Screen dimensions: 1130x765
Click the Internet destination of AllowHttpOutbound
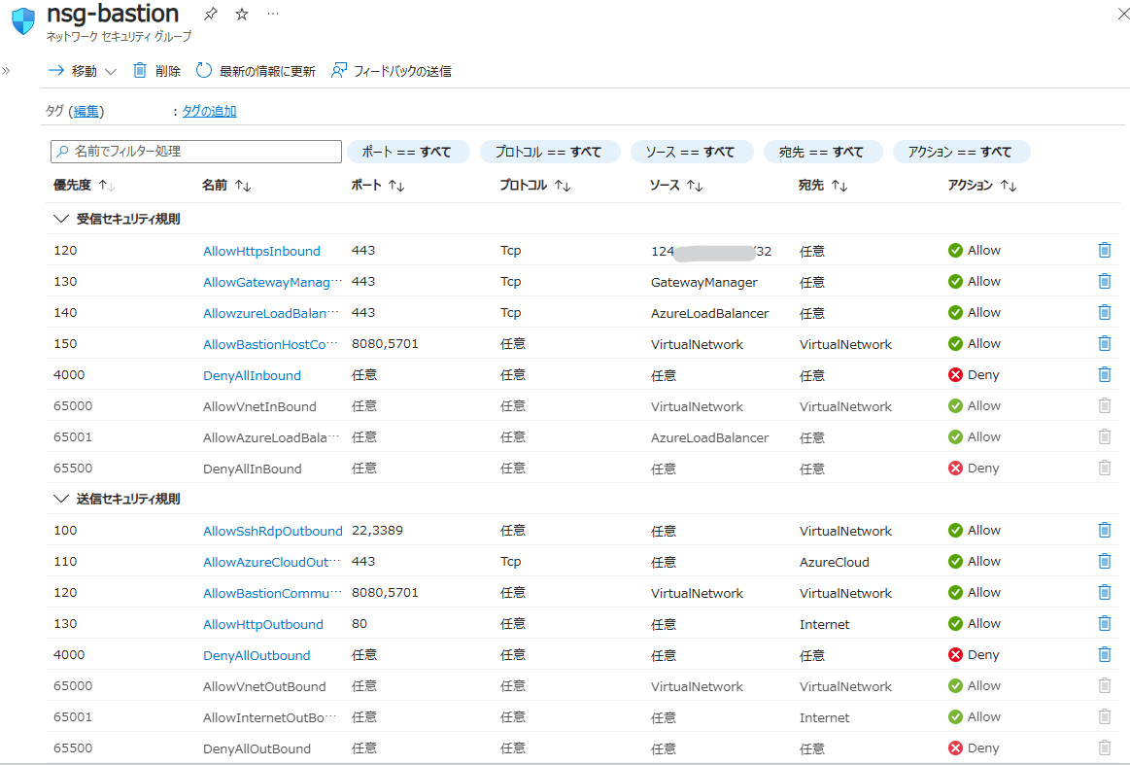825,624
